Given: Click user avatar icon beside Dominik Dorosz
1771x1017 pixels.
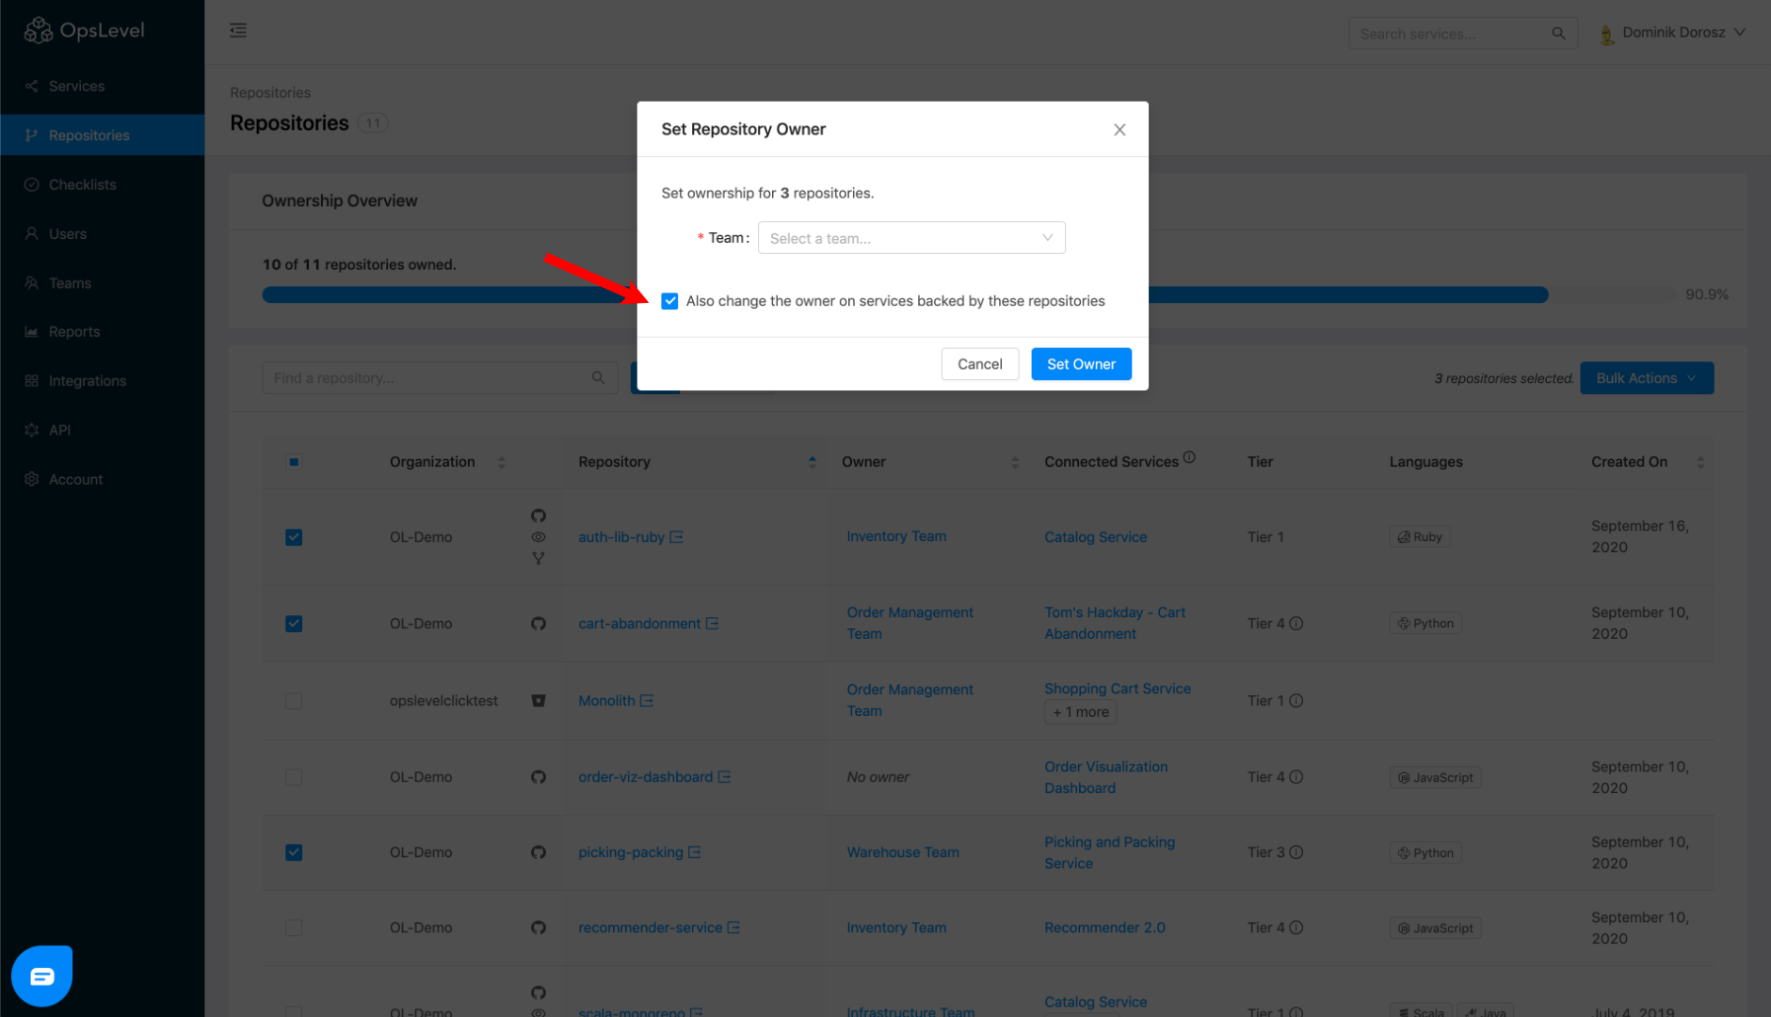Looking at the screenshot, I should (x=1606, y=35).
